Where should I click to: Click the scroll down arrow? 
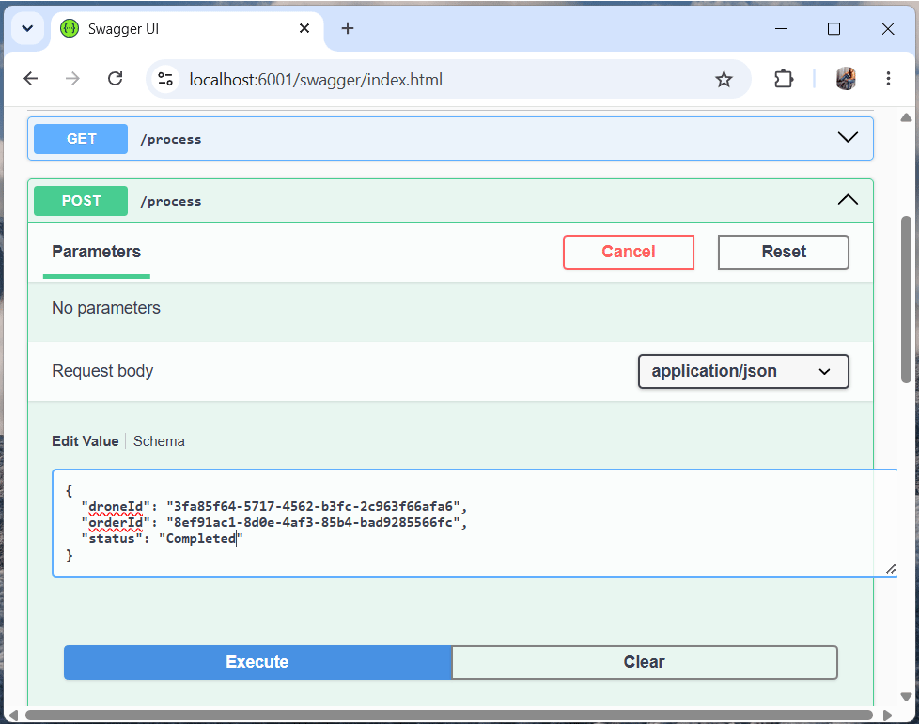point(906,697)
